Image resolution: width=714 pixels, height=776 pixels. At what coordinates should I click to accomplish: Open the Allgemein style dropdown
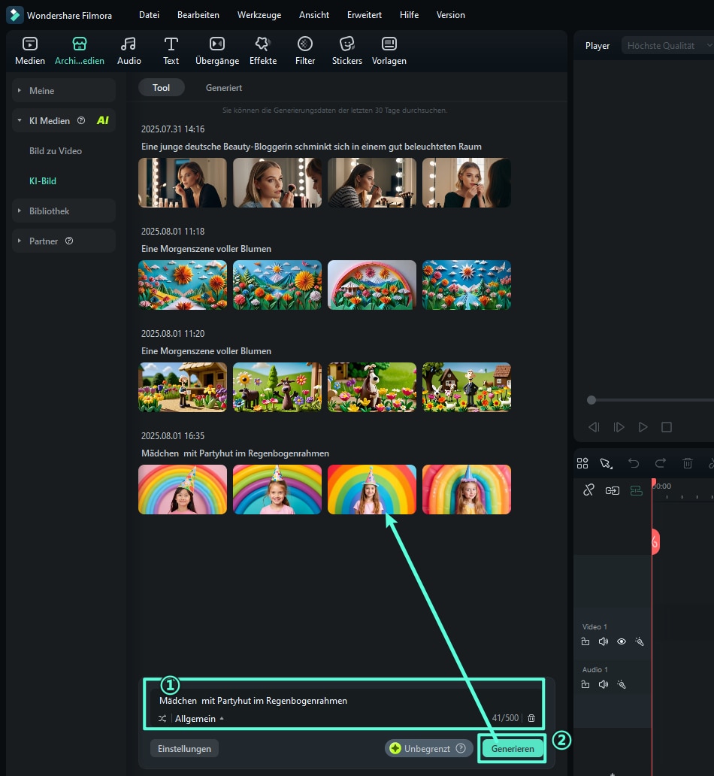(199, 718)
